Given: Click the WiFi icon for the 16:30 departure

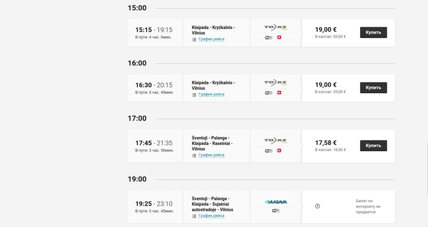Looking at the screenshot, I should pos(269,93).
